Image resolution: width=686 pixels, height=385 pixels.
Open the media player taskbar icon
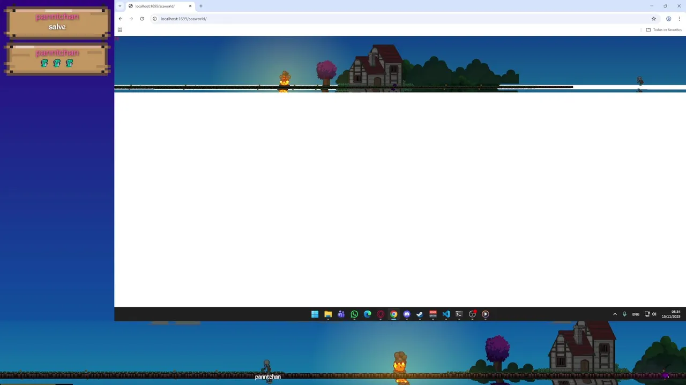pyautogui.click(x=485, y=314)
